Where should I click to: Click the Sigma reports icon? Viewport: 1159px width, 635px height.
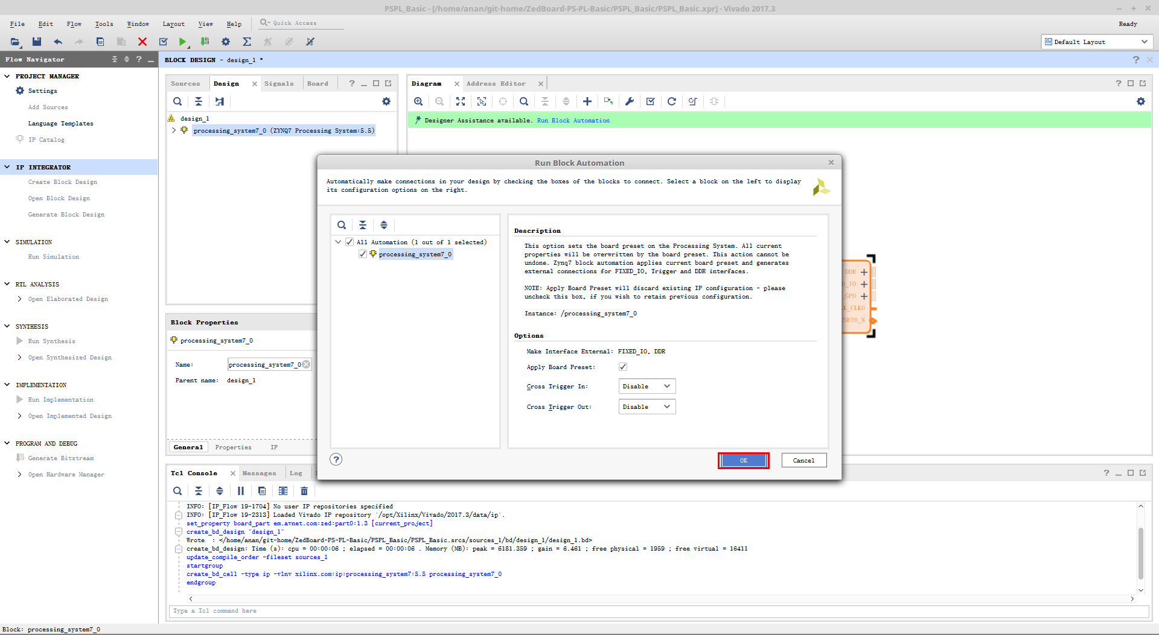pos(247,42)
